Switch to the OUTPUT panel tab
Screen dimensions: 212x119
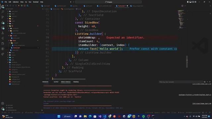pos(56,82)
